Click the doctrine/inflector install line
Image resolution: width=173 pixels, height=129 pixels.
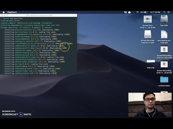(x=31, y=30)
